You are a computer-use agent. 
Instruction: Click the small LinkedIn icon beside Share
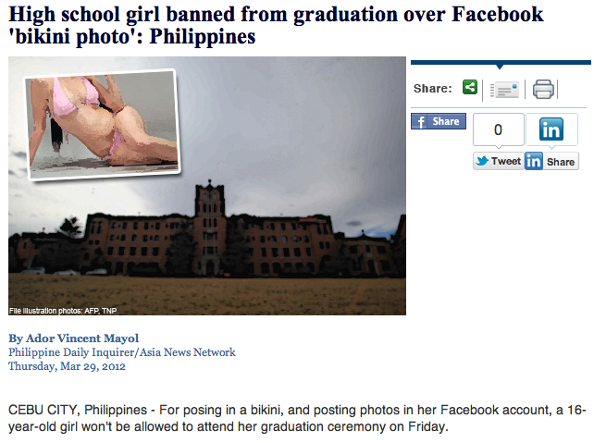[533, 161]
